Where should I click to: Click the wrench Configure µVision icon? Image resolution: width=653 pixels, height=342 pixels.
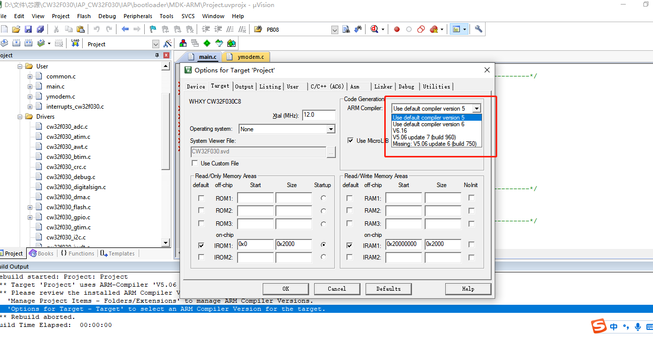coord(479,29)
